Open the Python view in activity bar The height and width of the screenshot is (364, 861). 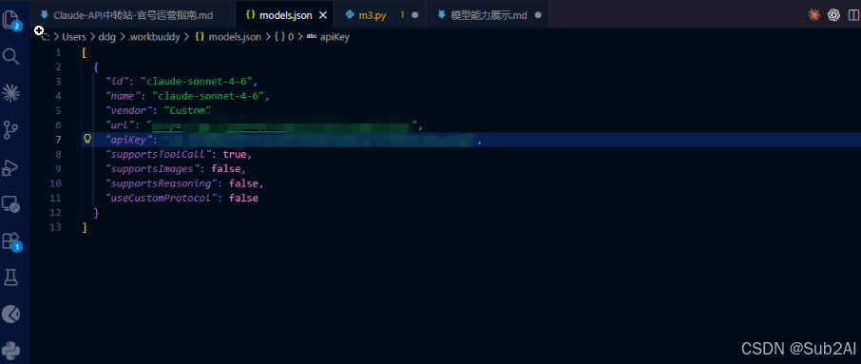click(11, 350)
